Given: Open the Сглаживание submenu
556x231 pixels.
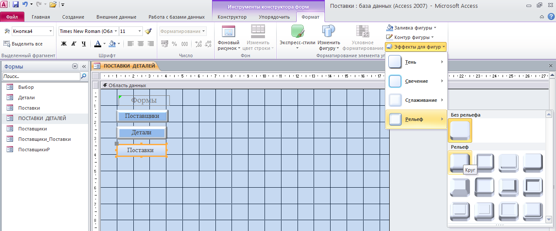Looking at the screenshot, I should 416,100.
